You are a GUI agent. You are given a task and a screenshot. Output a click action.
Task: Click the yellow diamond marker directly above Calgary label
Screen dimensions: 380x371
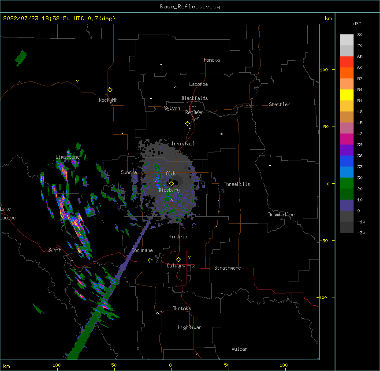[x=179, y=260]
